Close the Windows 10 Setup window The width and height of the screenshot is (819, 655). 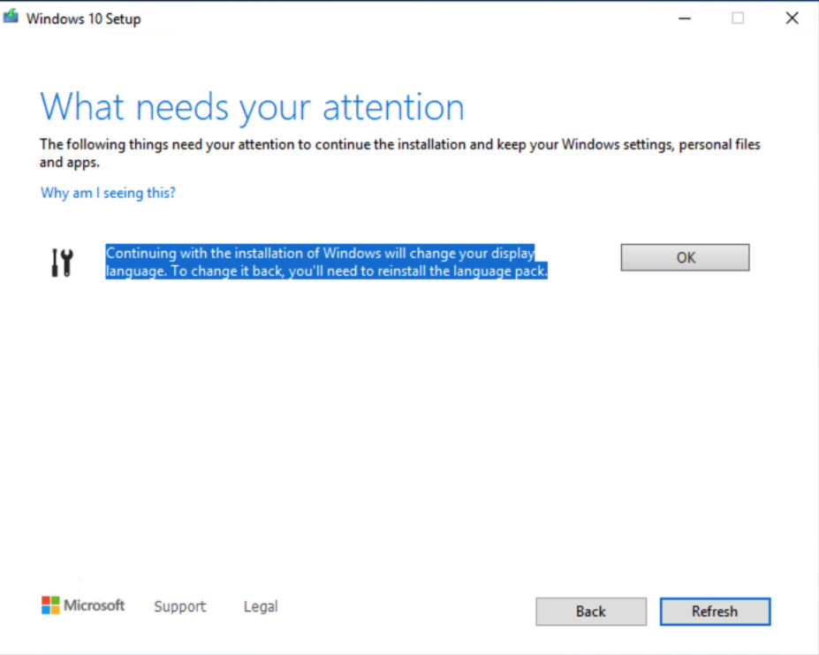point(790,18)
